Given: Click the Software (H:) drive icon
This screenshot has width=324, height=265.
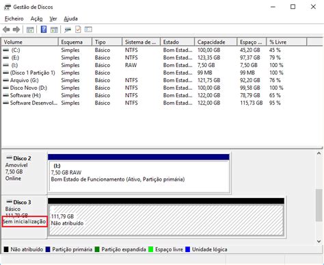Looking at the screenshot, I should pyautogui.click(x=5, y=95).
